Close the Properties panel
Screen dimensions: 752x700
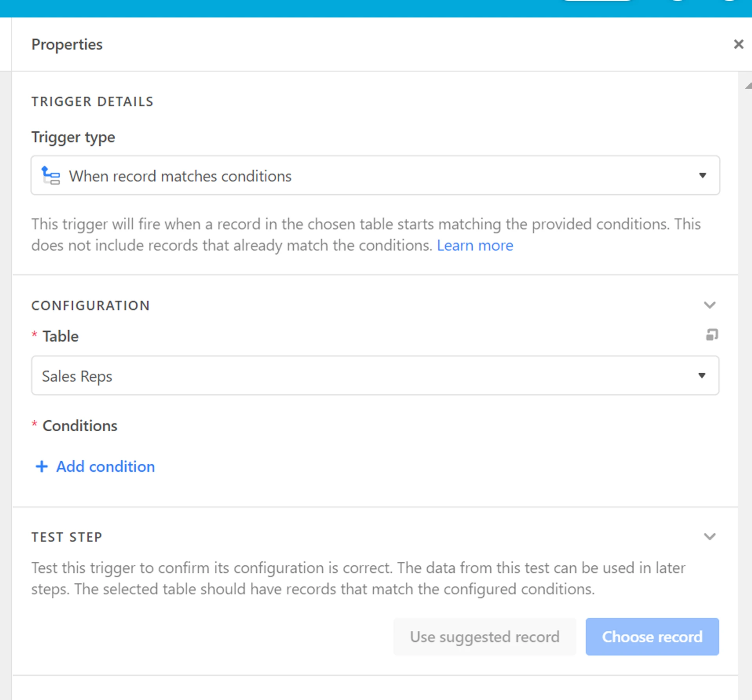[x=738, y=44]
